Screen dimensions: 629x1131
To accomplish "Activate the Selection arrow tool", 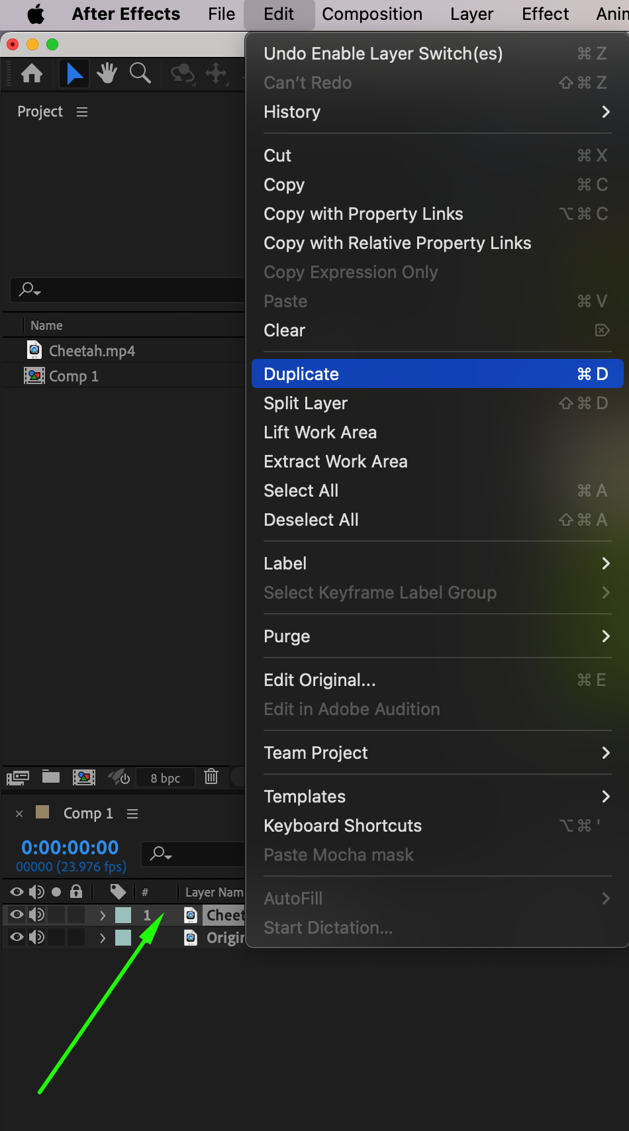I will 75,74.
